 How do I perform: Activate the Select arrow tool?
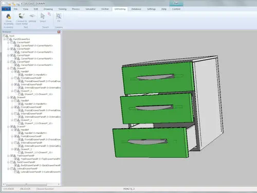pos(43,16)
